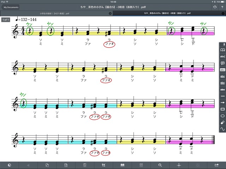This screenshot has height=169, width=226.
Task: Tap the single-page document icon in bottom bar
Action: point(66,165)
